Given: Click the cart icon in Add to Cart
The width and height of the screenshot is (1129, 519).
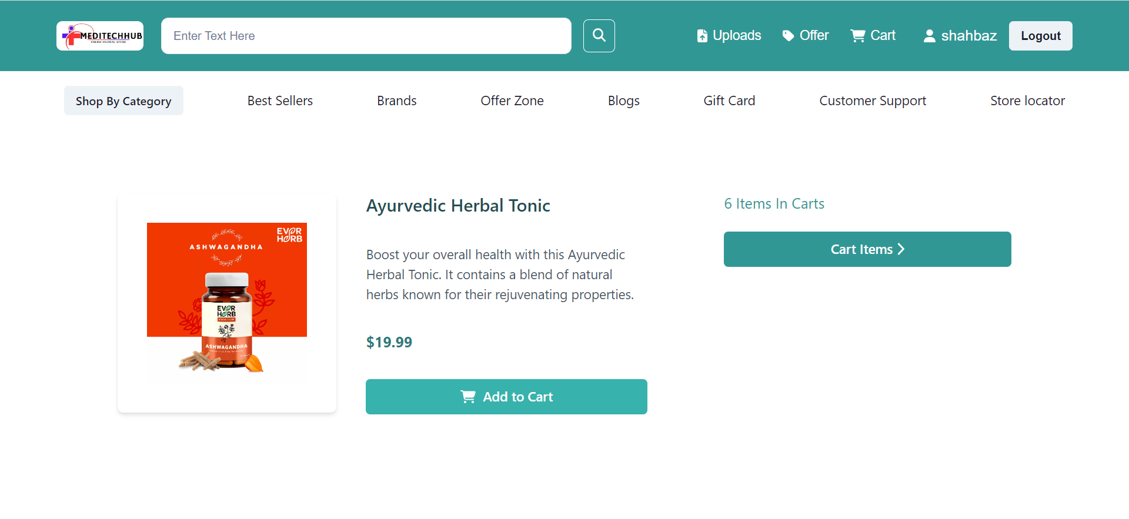Looking at the screenshot, I should click(x=468, y=397).
